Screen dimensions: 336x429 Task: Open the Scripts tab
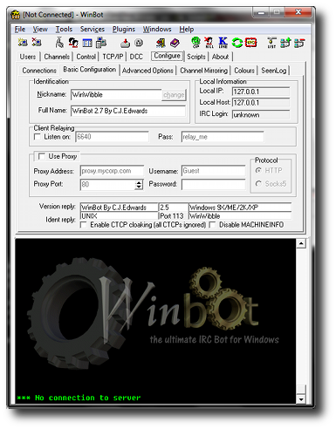[x=196, y=57]
